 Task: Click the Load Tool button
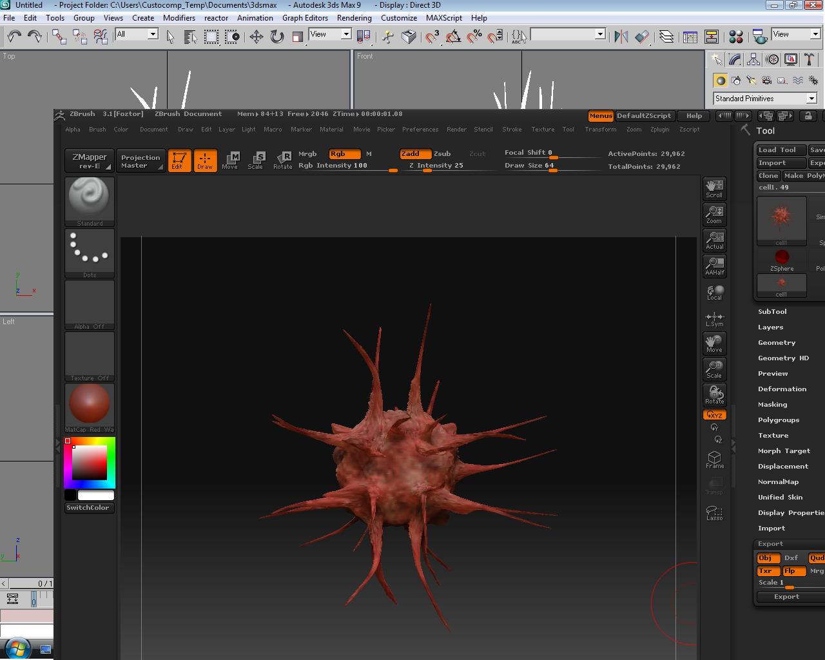781,150
